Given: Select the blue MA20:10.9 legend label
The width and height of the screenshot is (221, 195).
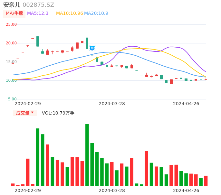Looking at the screenshot, I should pos(96,14).
